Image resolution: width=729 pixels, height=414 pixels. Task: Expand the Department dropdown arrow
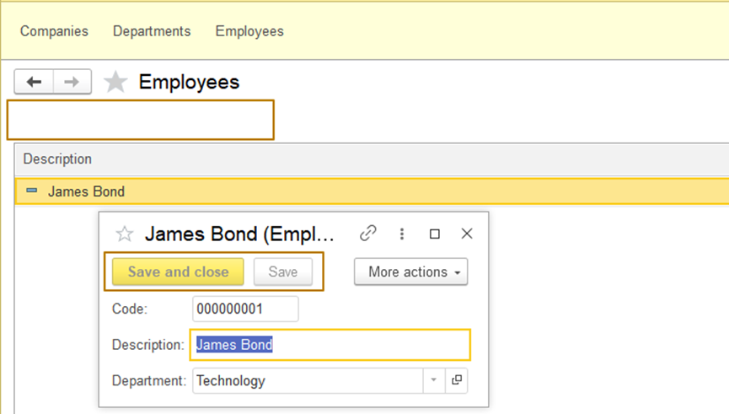[x=433, y=380]
